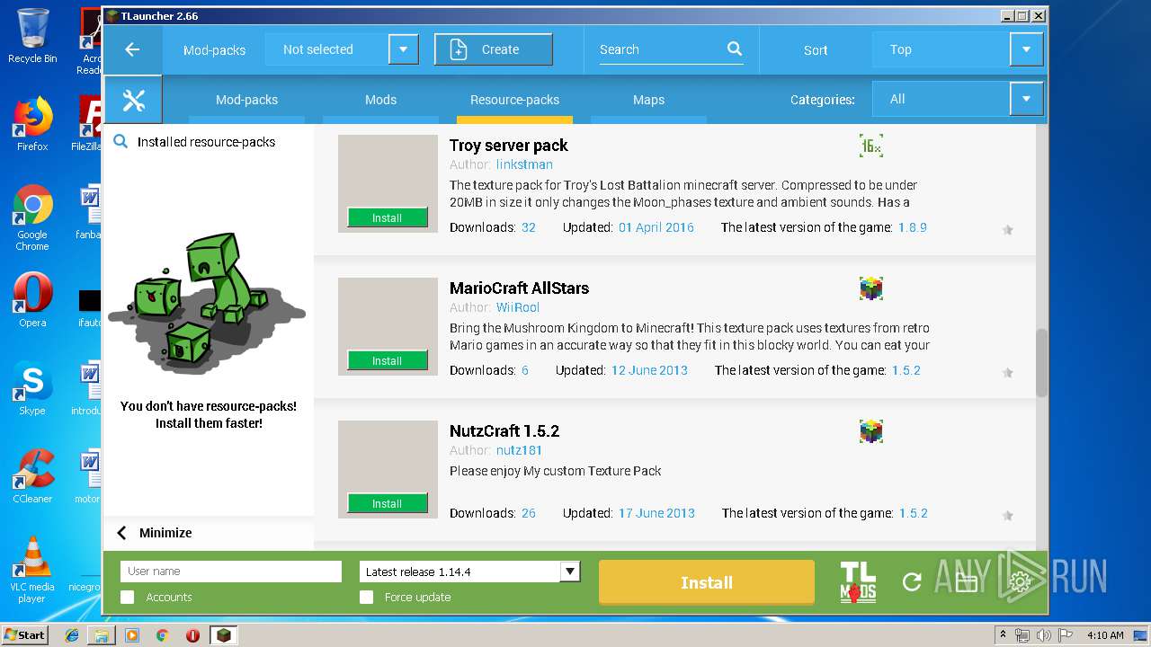Expand the Latest release 1.14.4 version dropdown
The image size is (1151, 647).
pos(569,572)
